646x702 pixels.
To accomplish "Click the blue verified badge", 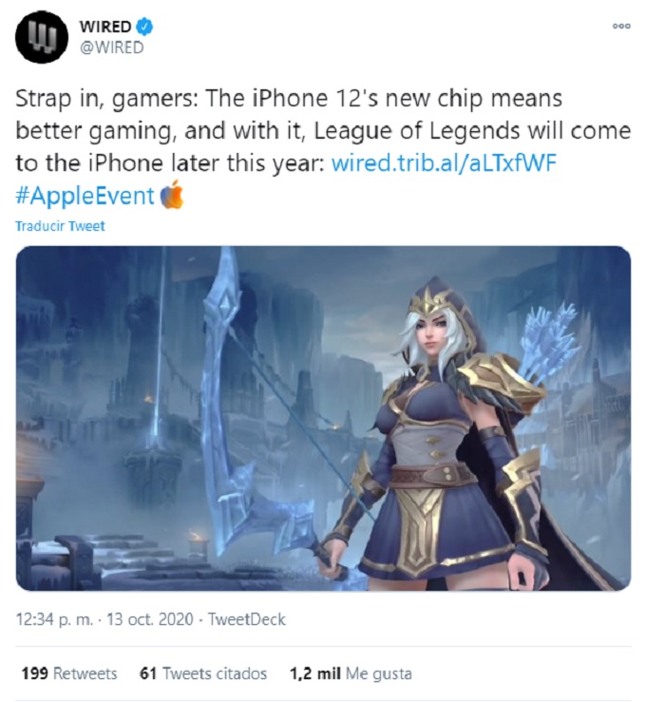I will [144, 27].
